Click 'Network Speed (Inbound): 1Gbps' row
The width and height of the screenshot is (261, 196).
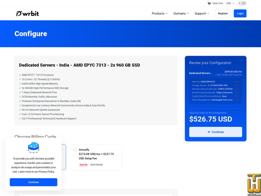coord(215,92)
